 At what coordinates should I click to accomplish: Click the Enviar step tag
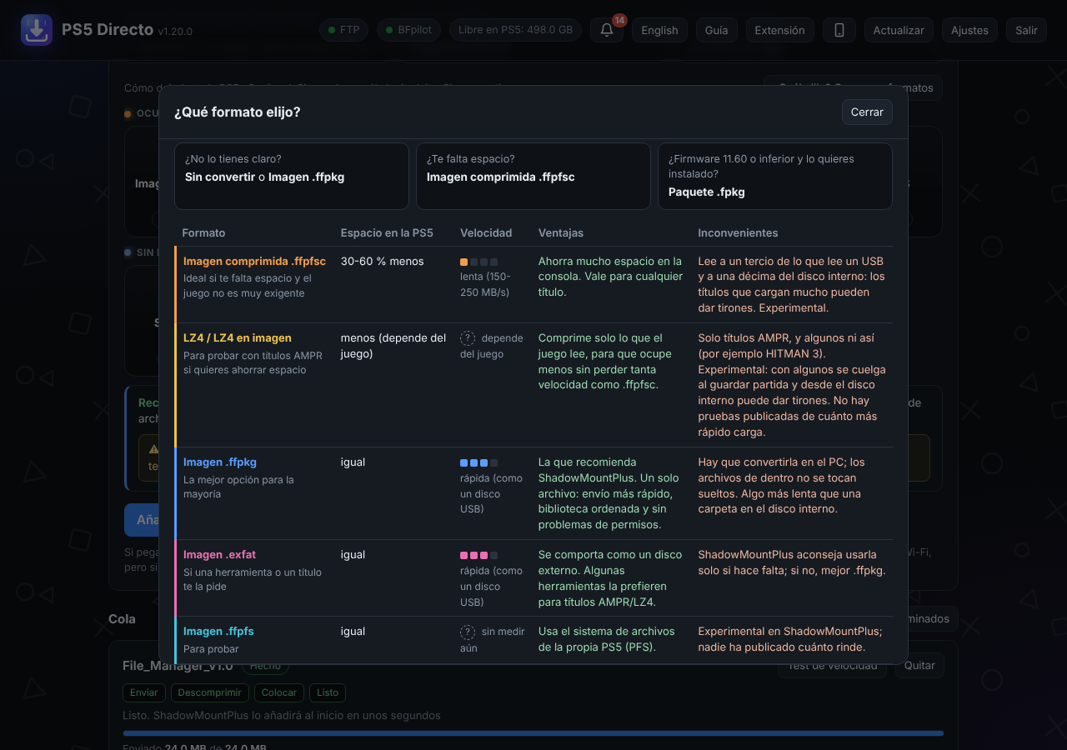point(144,692)
